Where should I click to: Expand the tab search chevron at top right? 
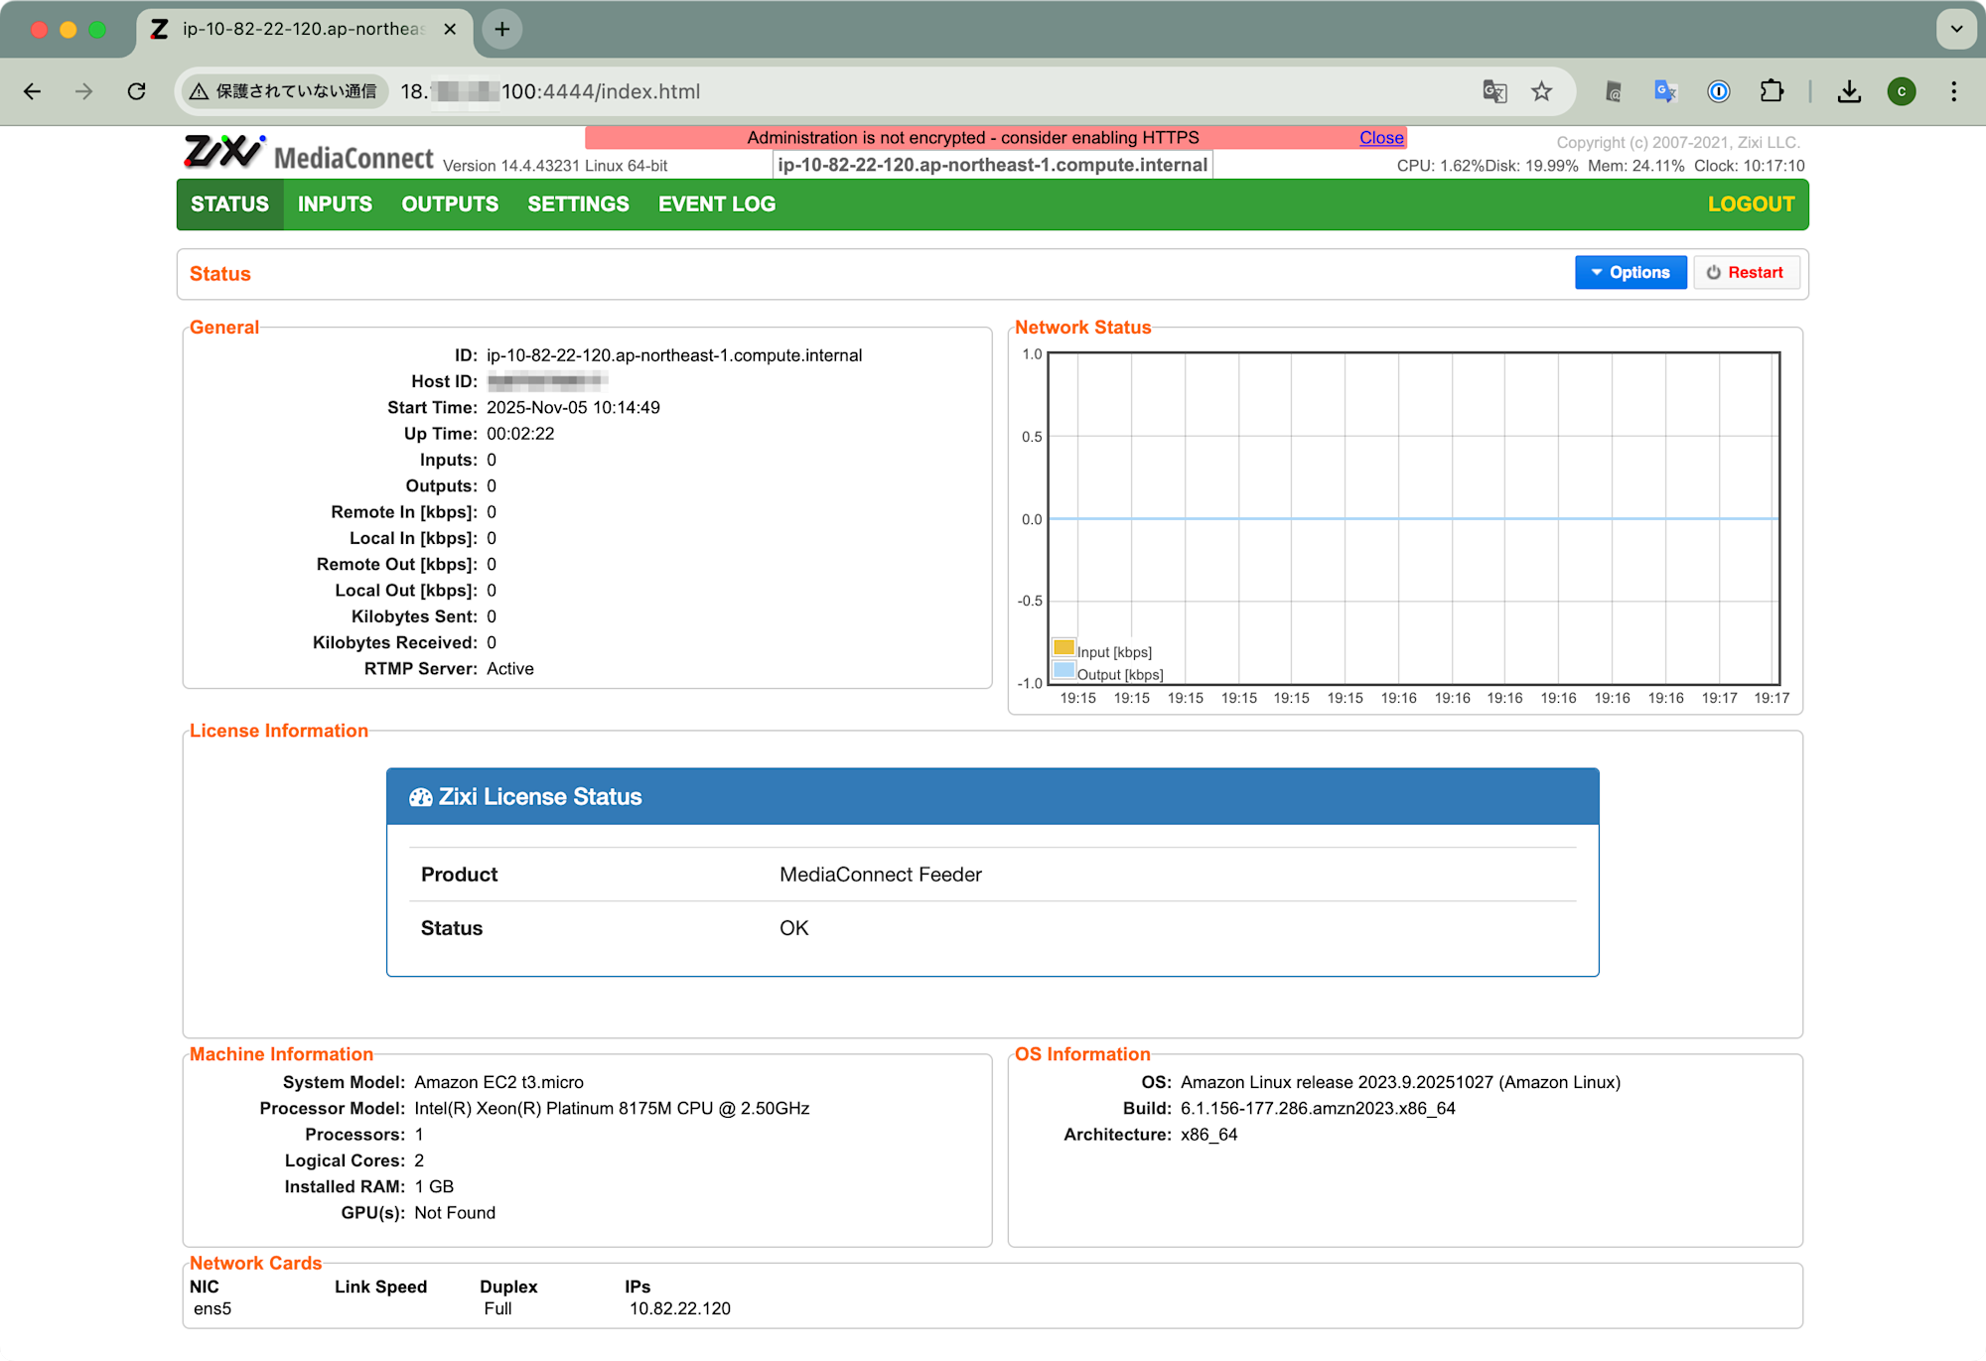[x=1956, y=29]
